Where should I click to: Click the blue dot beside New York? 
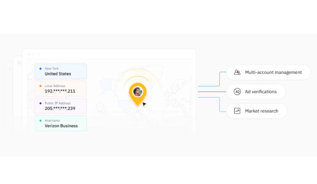[x=40, y=69]
